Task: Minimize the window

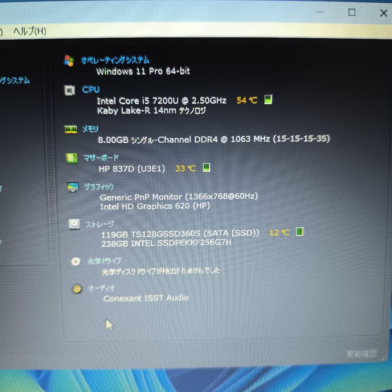Action: [x=320, y=12]
